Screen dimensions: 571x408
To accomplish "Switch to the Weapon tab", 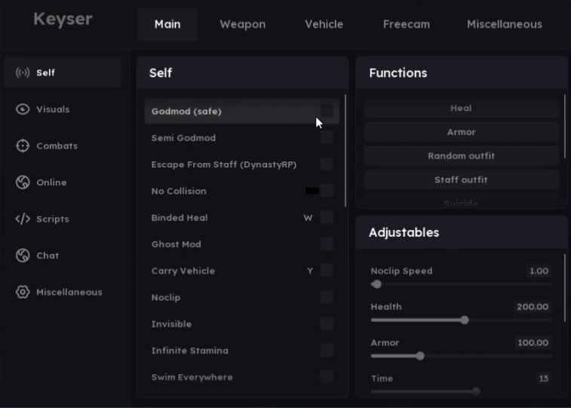I will point(242,24).
